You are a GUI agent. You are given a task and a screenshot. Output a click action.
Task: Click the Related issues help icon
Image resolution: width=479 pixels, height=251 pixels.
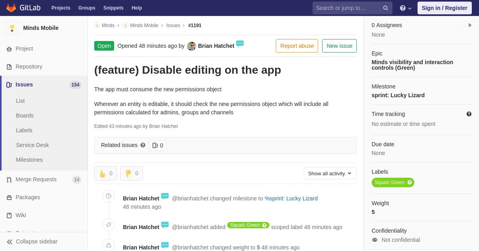tap(143, 145)
